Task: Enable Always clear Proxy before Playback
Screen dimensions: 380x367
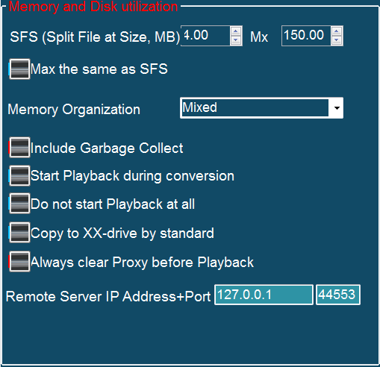Action: 19,262
